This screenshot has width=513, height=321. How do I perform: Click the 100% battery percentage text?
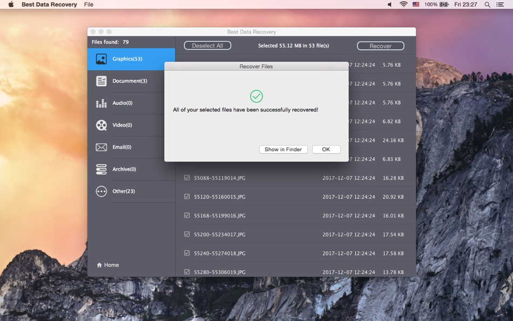tap(430, 4)
